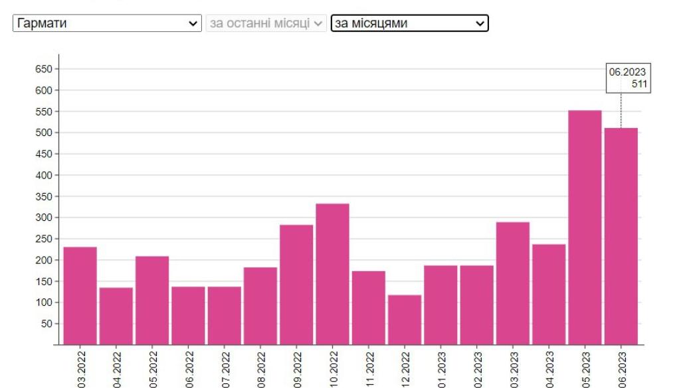Screen dimensions: 691x388
Task: Click the shortest bar, 12.2022
Action: pyautogui.click(x=405, y=320)
